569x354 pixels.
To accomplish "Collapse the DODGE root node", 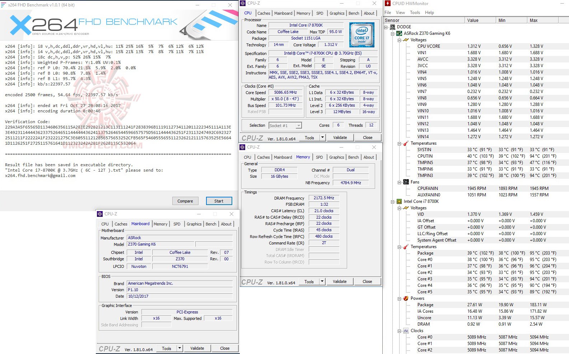I will 386,27.
